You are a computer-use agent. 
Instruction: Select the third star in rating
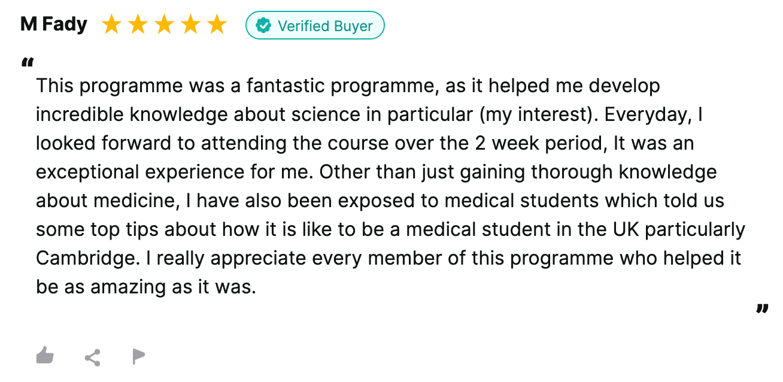[x=164, y=25]
